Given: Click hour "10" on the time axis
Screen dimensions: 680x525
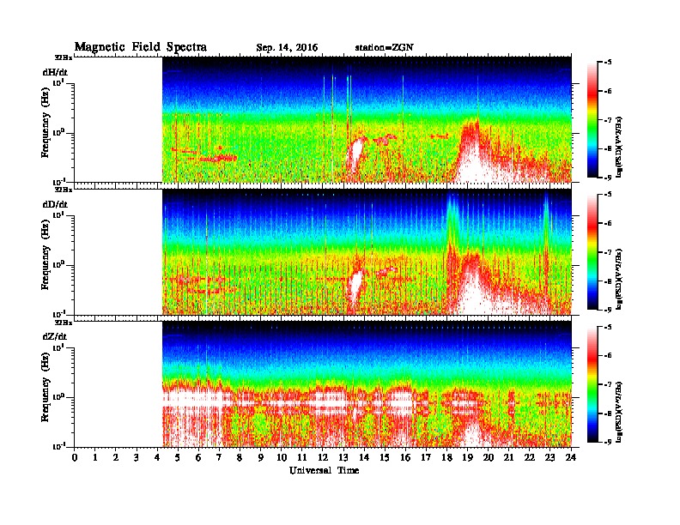Looking at the screenshot, I should [282, 458].
